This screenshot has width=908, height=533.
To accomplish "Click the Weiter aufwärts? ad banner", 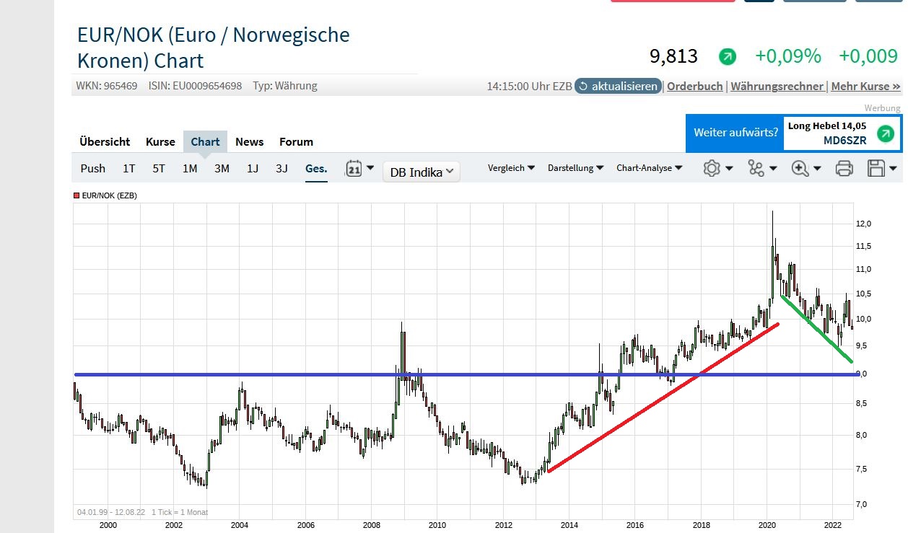I will 735,133.
